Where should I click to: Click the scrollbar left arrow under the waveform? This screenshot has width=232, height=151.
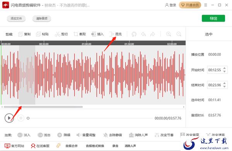(2, 107)
